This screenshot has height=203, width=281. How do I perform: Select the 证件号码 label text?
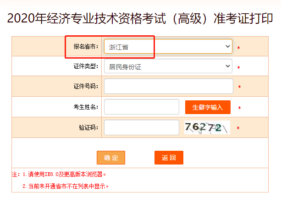85,87
